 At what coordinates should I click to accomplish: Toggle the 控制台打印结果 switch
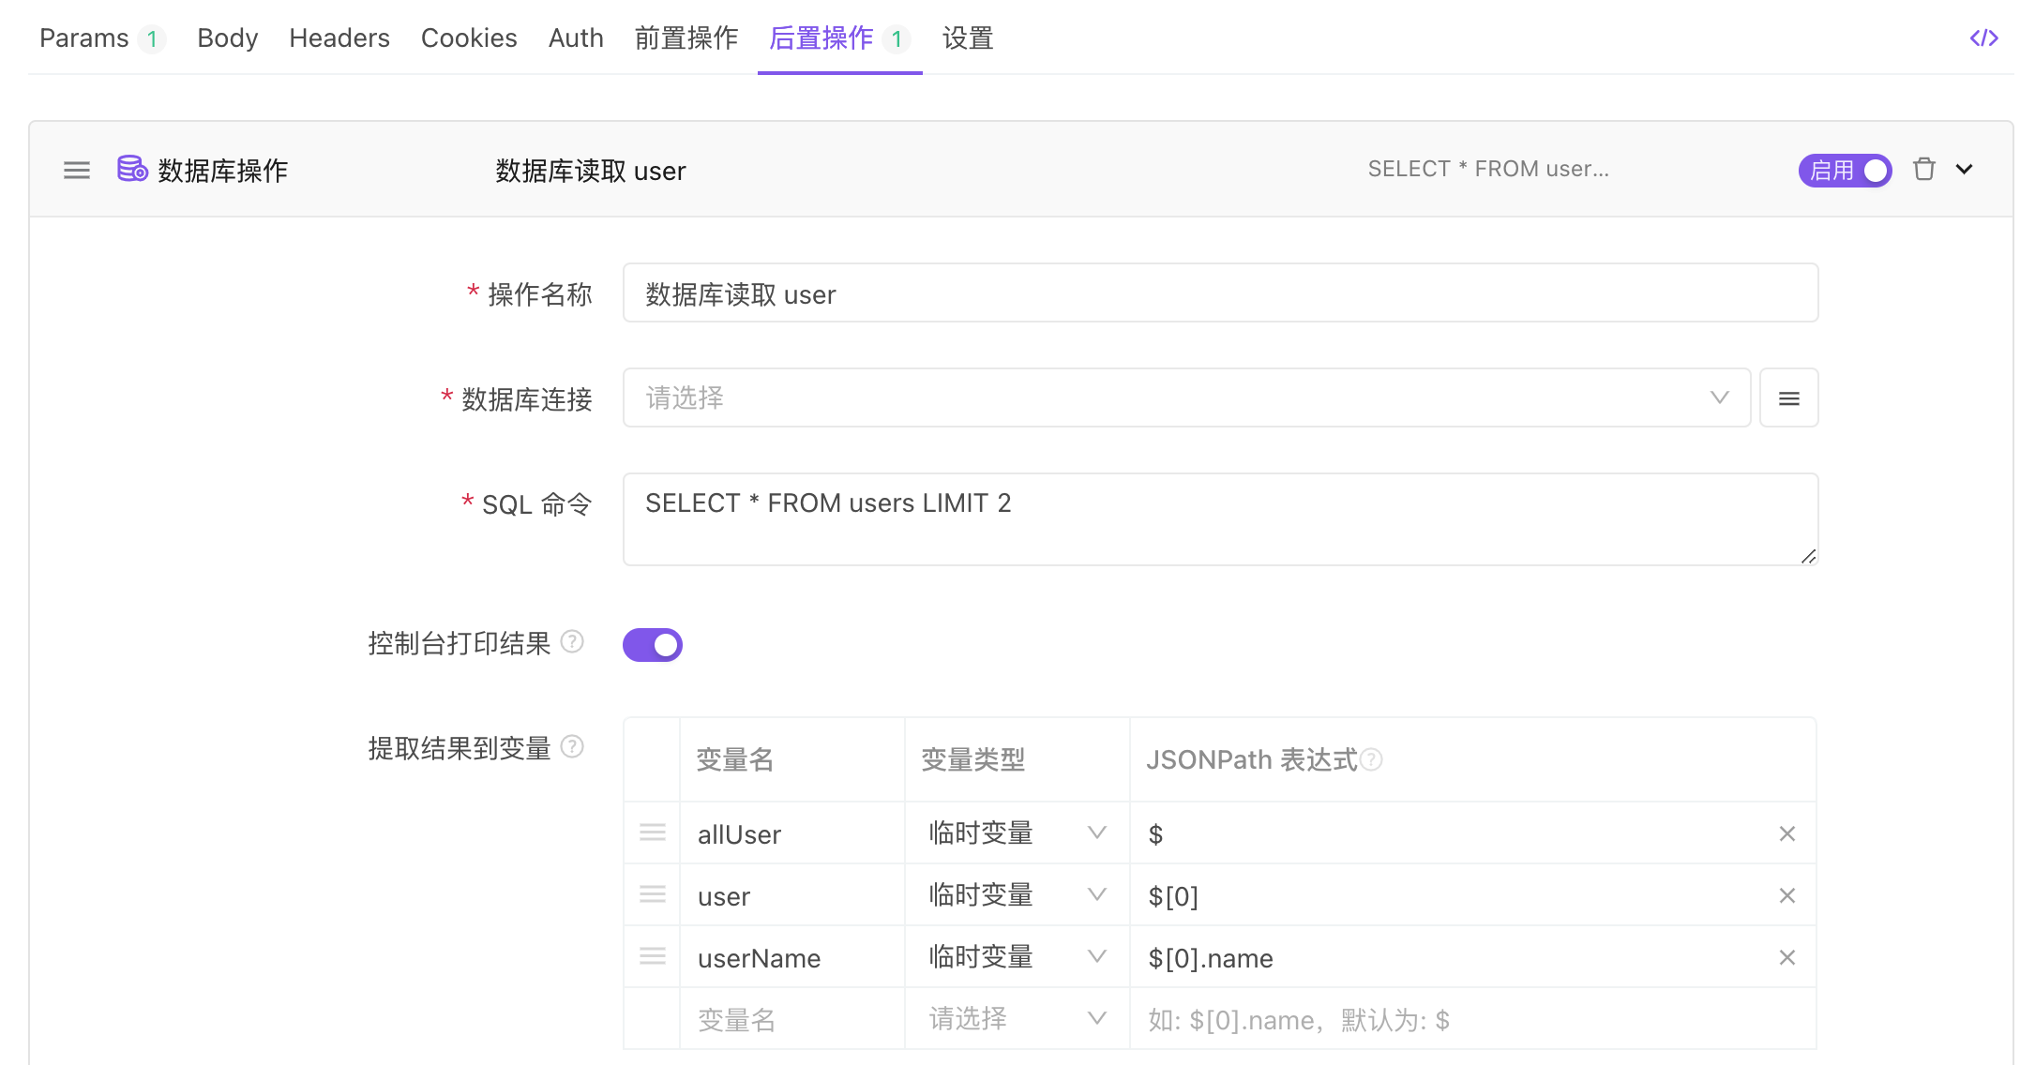tap(653, 645)
